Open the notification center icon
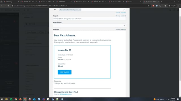The image size is (181, 101). 178,99
